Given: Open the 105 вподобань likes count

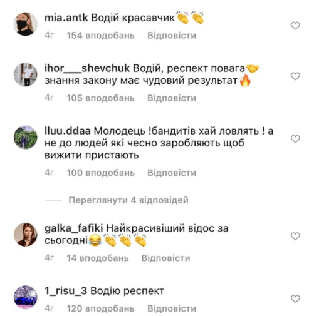Looking at the screenshot, I should coord(100,98).
